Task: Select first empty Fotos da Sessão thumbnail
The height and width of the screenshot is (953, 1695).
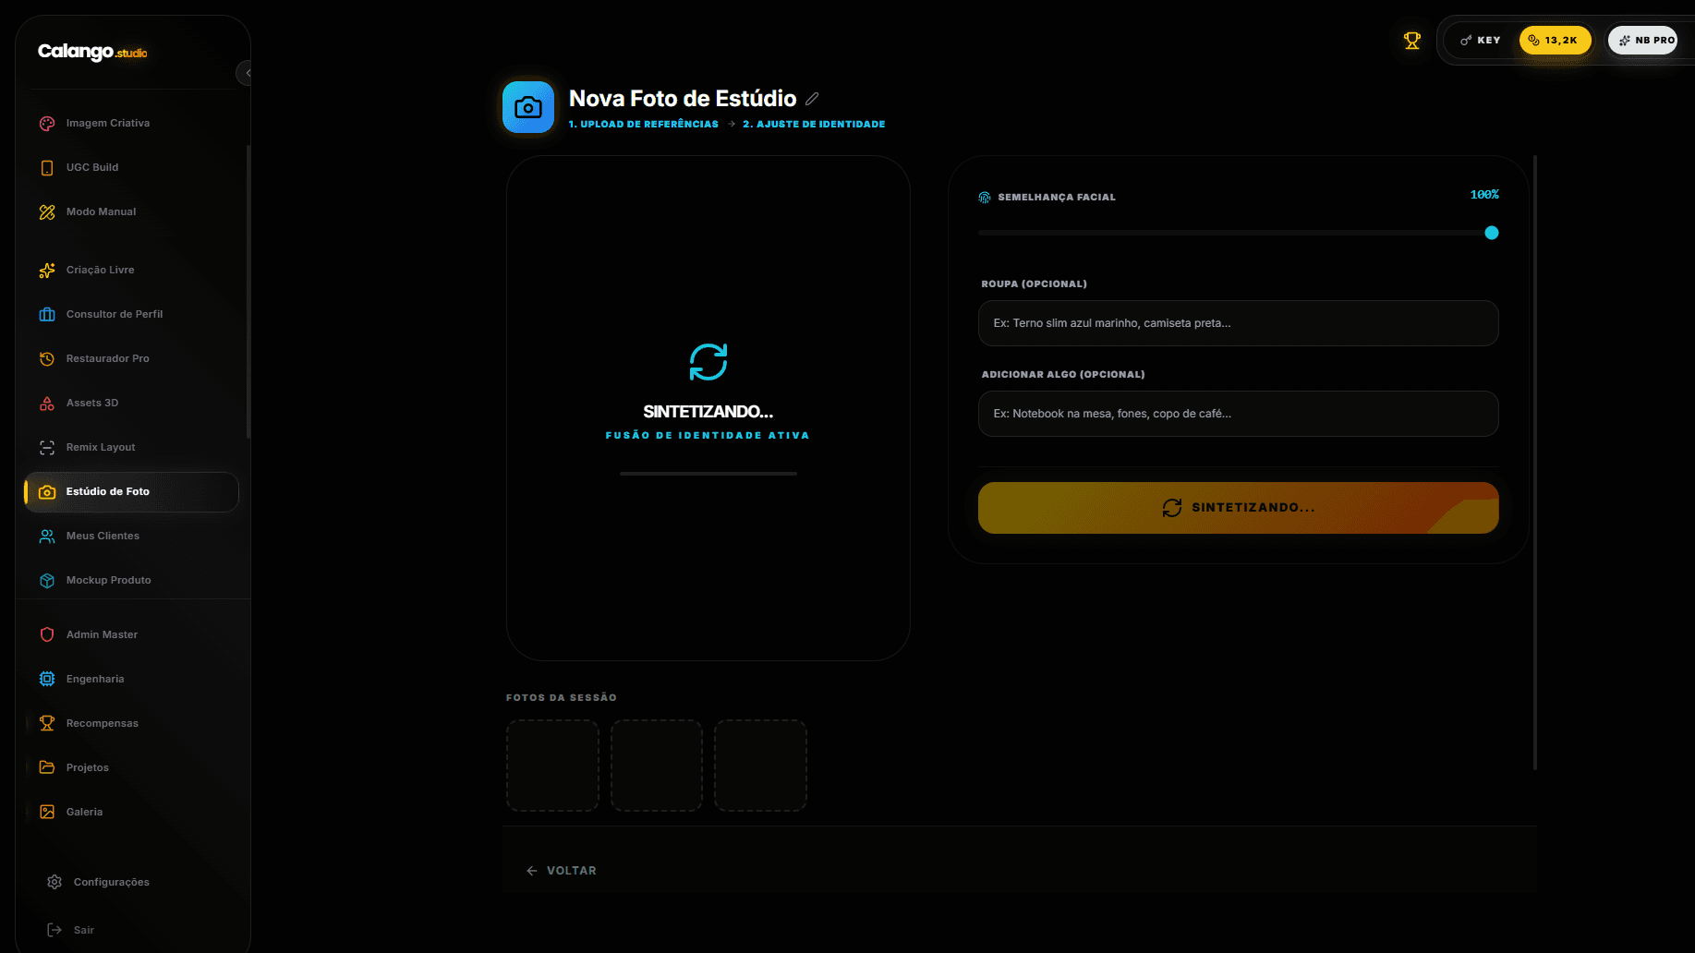Action: [x=552, y=766]
